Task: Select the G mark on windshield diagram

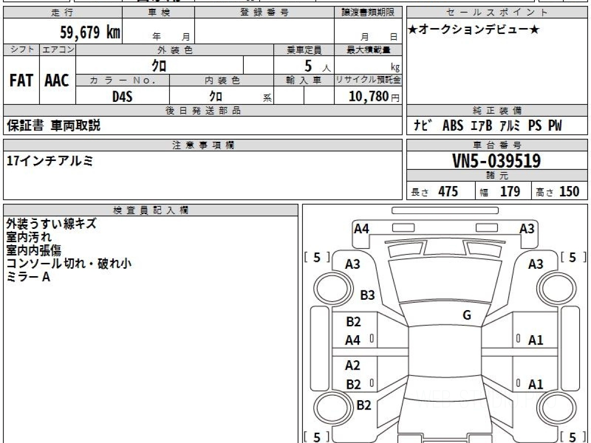Action: (467, 316)
